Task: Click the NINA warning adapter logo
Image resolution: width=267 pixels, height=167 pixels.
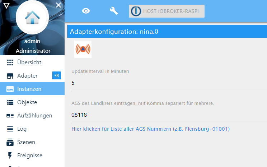Action: [x=83, y=49]
